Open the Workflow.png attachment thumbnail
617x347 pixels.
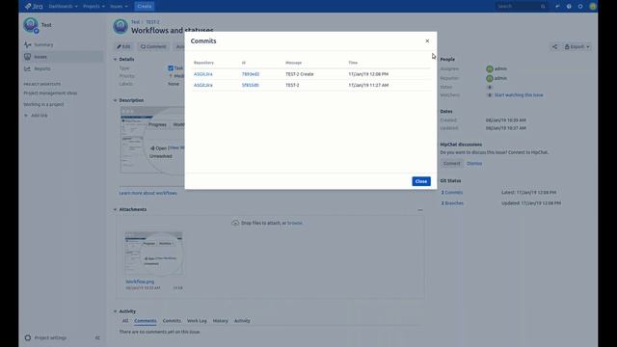154,254
